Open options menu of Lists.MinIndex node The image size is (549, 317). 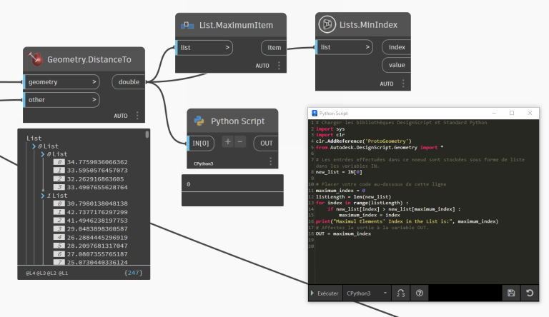pyautogui.click(x=403, y=84)
